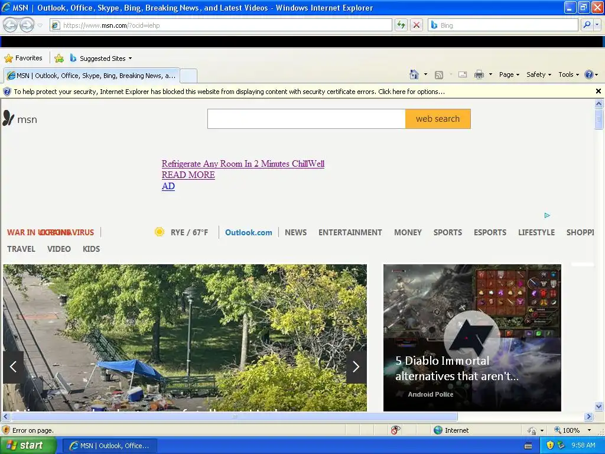Screen dimensions: 605x454
Task: Open a new blank tab
Action: pos(188,76)
